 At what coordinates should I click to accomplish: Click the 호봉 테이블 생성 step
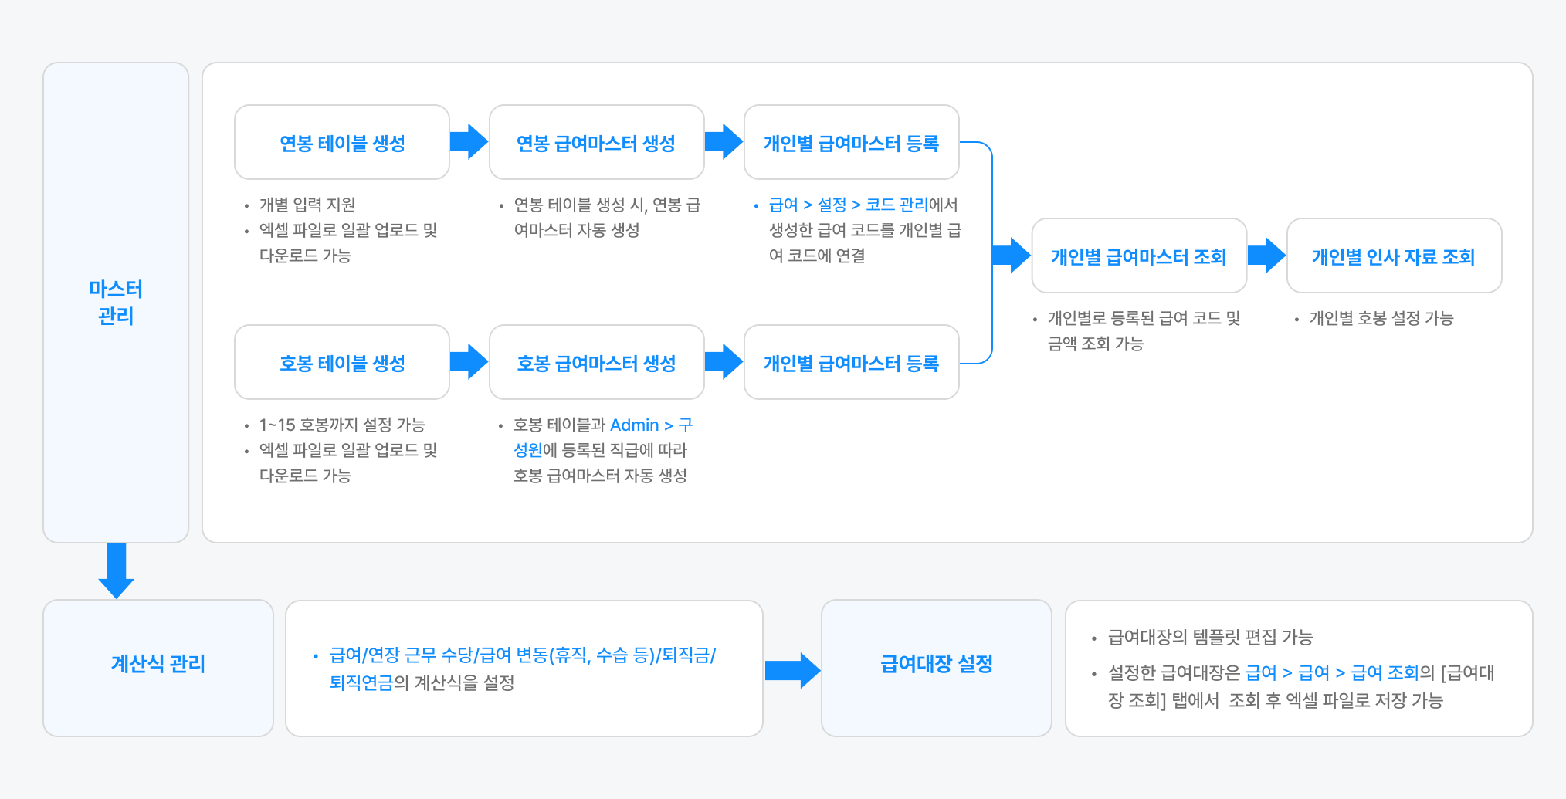342,363
